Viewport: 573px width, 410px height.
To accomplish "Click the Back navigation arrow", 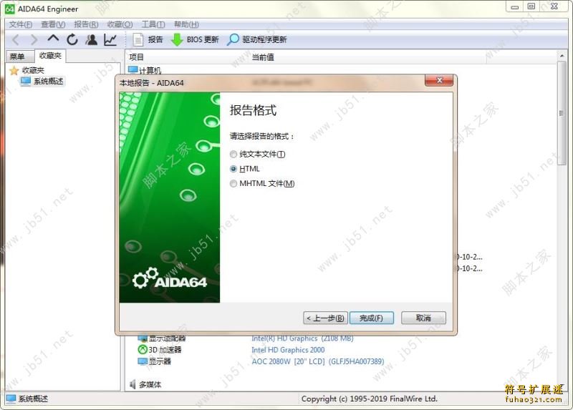I will (x=15, y=40).
